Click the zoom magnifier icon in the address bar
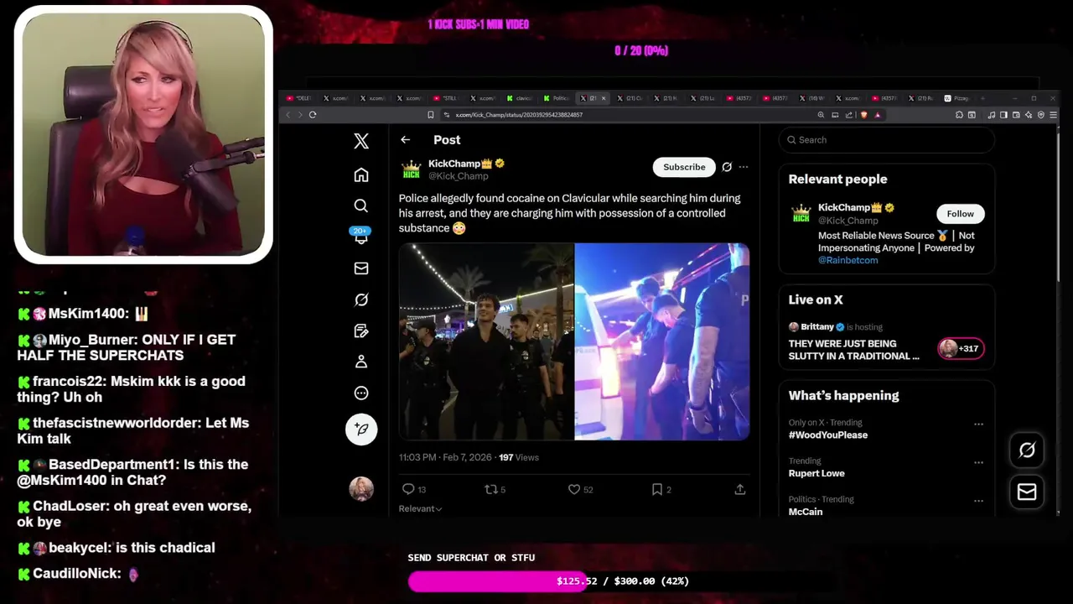Image resolution: width=1073 pixels, height=604 pixels. tap(821, 115)
